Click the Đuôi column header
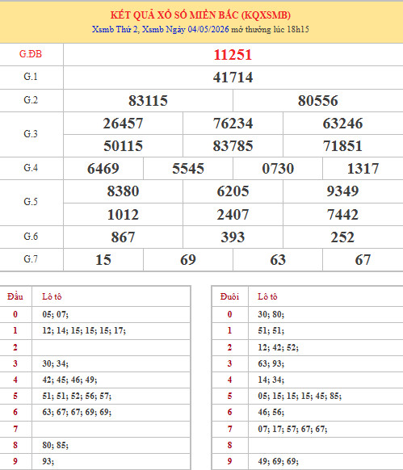Viewport: 403px width, 470px height. click(x=229, y=296)
